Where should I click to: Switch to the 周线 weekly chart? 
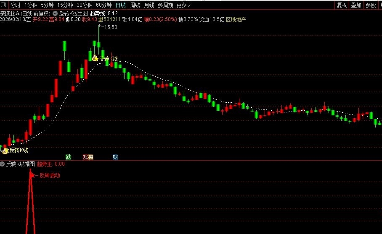tap(135, 5)
